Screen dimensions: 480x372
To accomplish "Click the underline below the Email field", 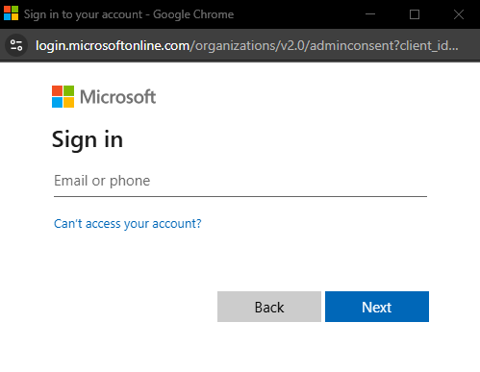I will [x=240, y=196].
